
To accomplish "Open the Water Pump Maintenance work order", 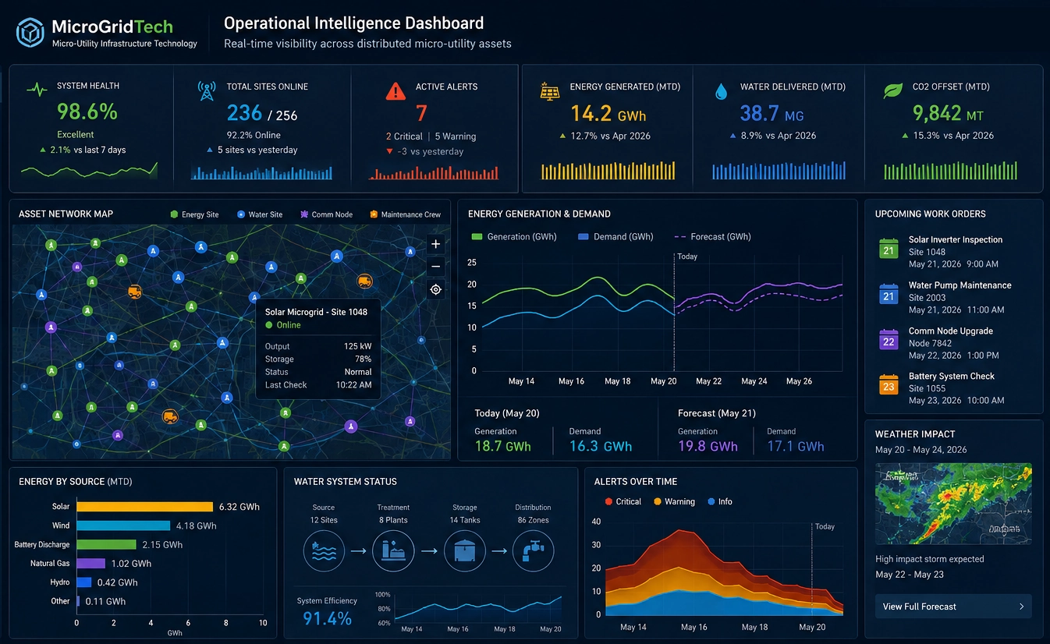I will click(x=955, y=297).
